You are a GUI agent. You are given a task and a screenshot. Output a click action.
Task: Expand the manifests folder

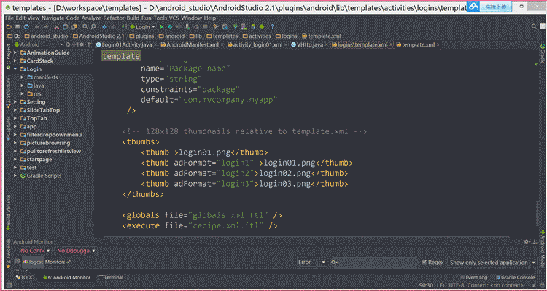coord(23,77)
